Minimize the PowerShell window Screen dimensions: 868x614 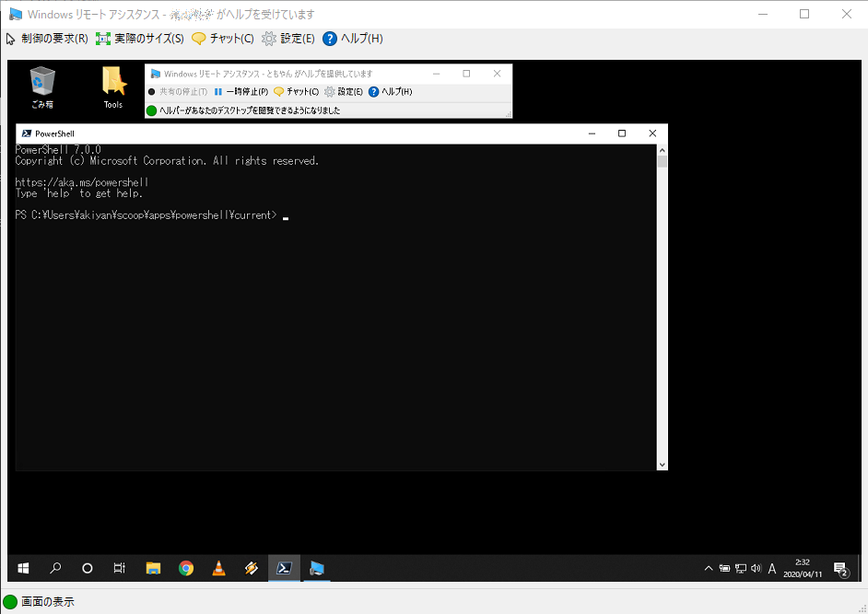[x=592, y=133]
